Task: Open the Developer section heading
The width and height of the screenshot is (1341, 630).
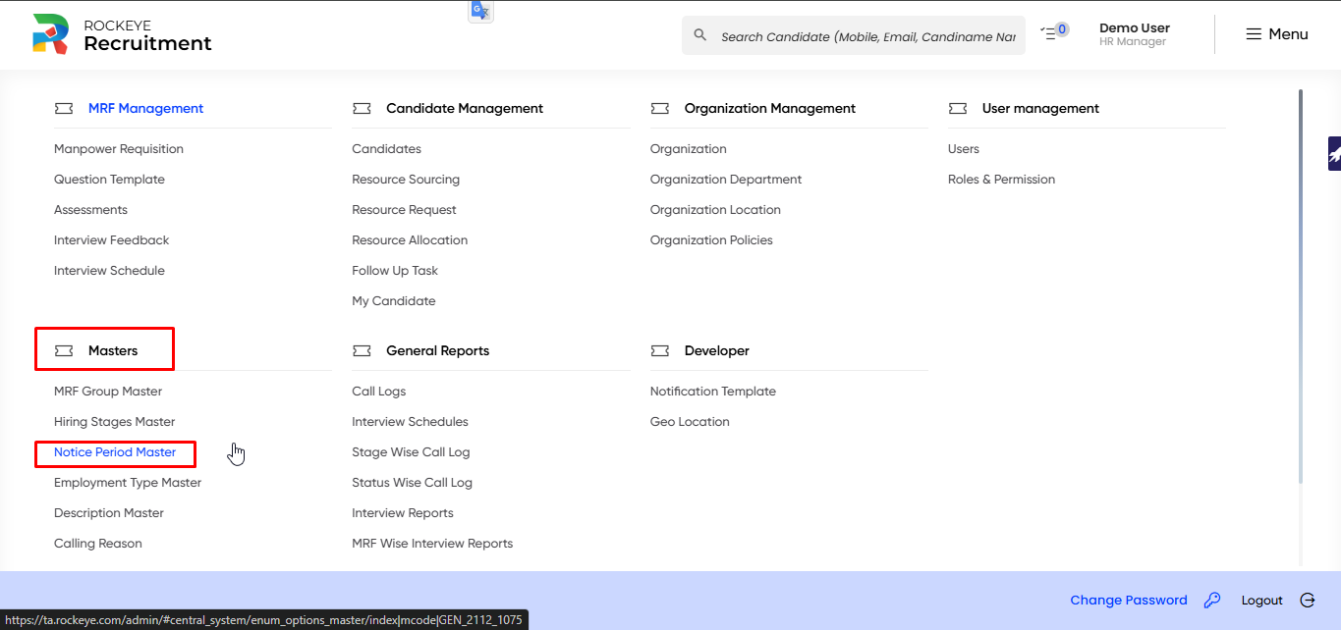Action: coord(717,351)
